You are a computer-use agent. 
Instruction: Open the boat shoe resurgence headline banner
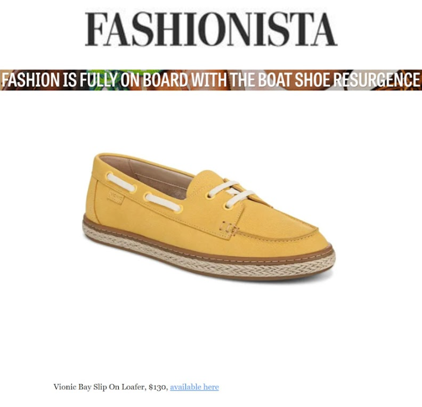211,80
